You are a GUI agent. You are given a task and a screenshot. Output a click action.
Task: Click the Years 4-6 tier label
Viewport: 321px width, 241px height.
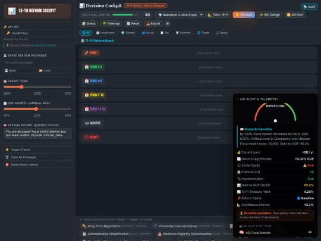pos(93,81)
